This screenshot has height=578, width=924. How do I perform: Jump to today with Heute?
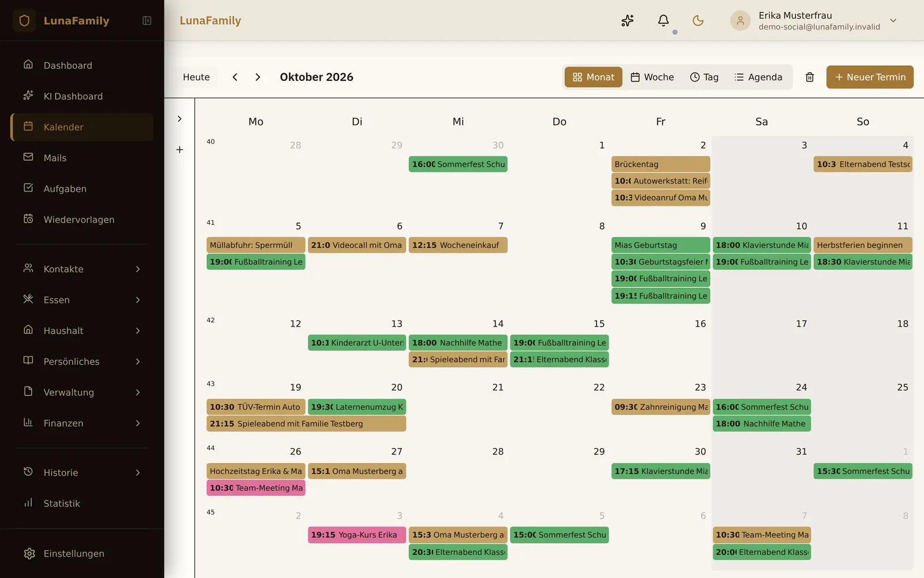tap(196, 77)
